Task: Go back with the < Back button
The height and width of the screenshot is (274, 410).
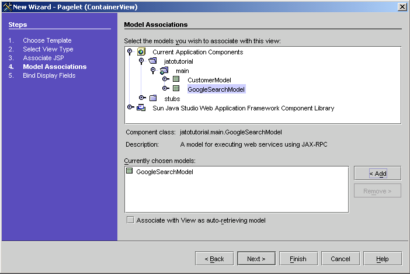Action: [214, 259]
